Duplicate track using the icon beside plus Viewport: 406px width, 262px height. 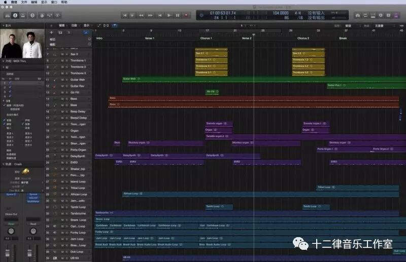[x=60, y=32]
